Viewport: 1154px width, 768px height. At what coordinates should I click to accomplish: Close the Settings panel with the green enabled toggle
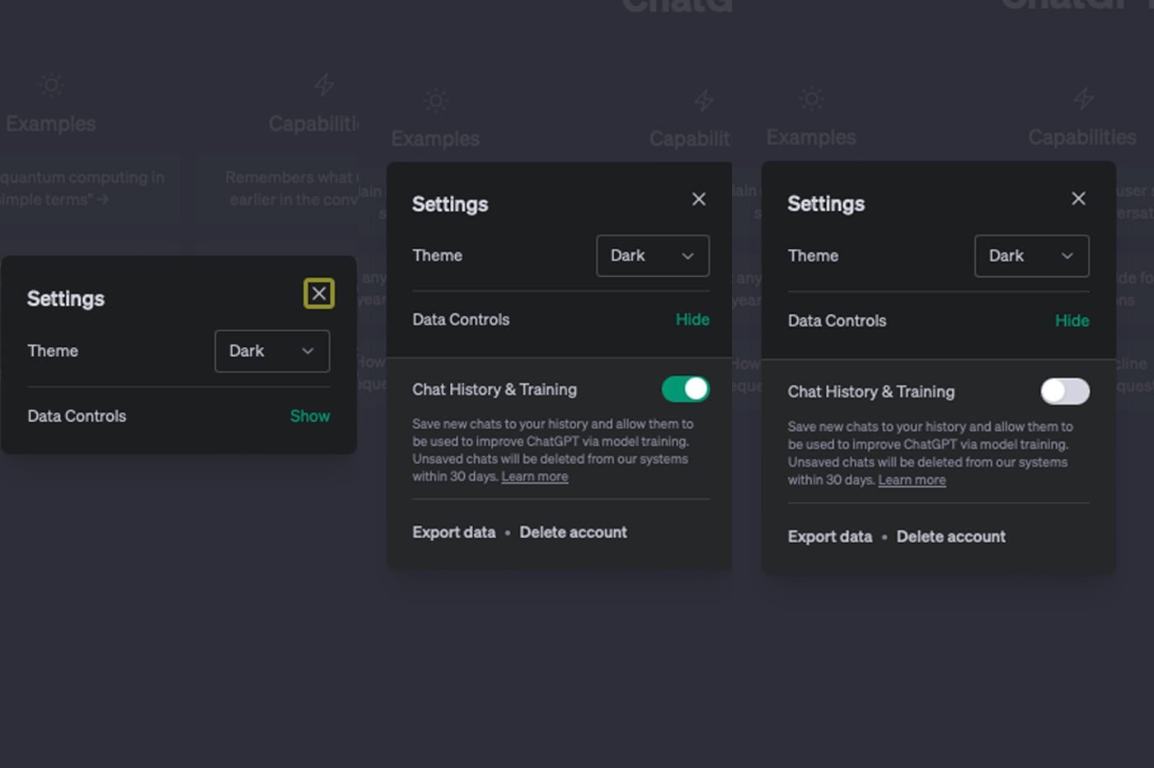click(x=699, y=199)
